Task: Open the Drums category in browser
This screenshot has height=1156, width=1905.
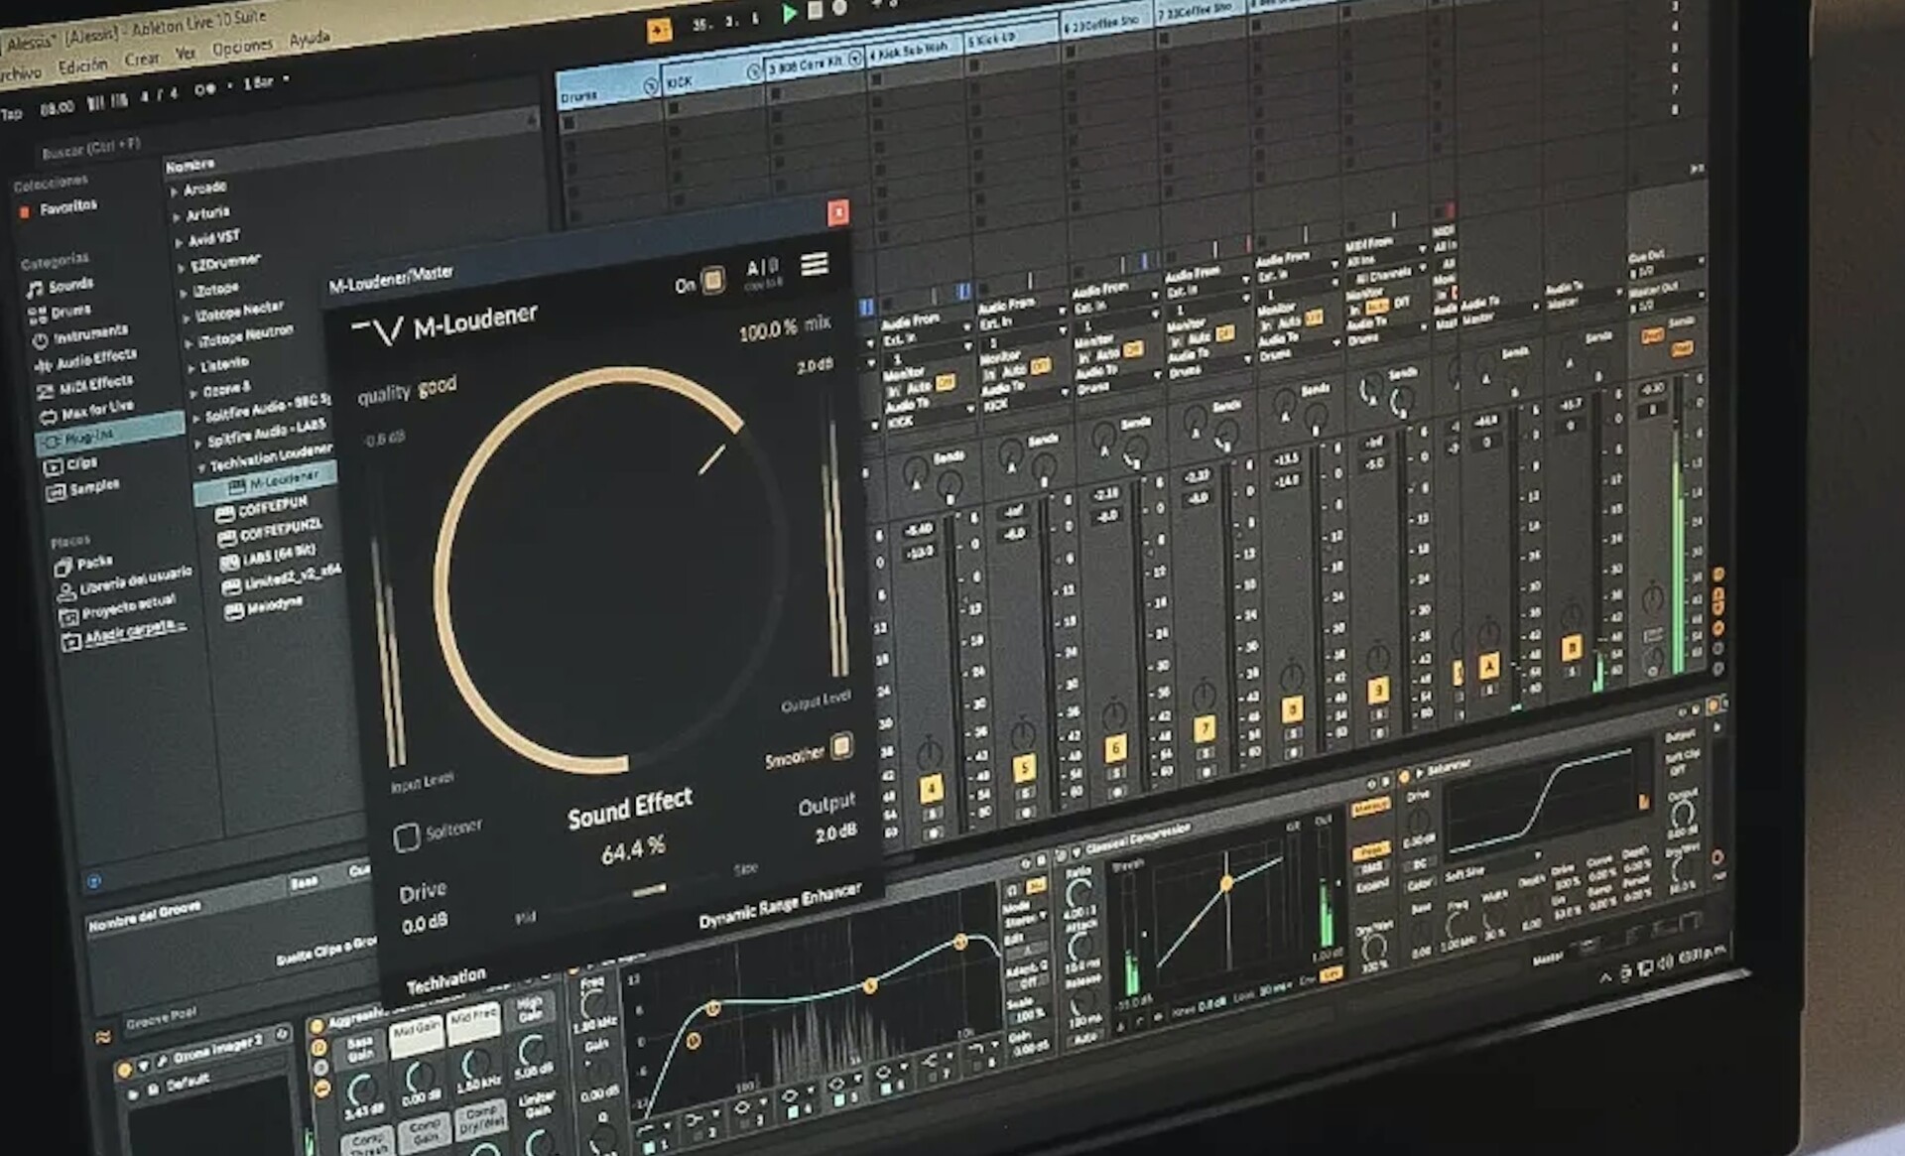Action: click(x=70, y=312)
